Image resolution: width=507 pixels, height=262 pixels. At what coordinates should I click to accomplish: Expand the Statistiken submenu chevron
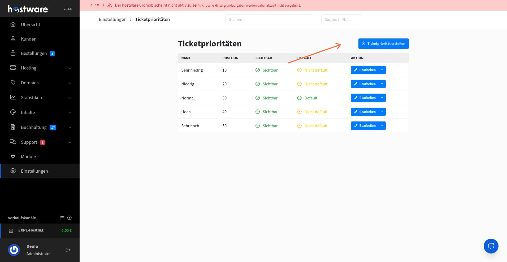coord(70,98)
